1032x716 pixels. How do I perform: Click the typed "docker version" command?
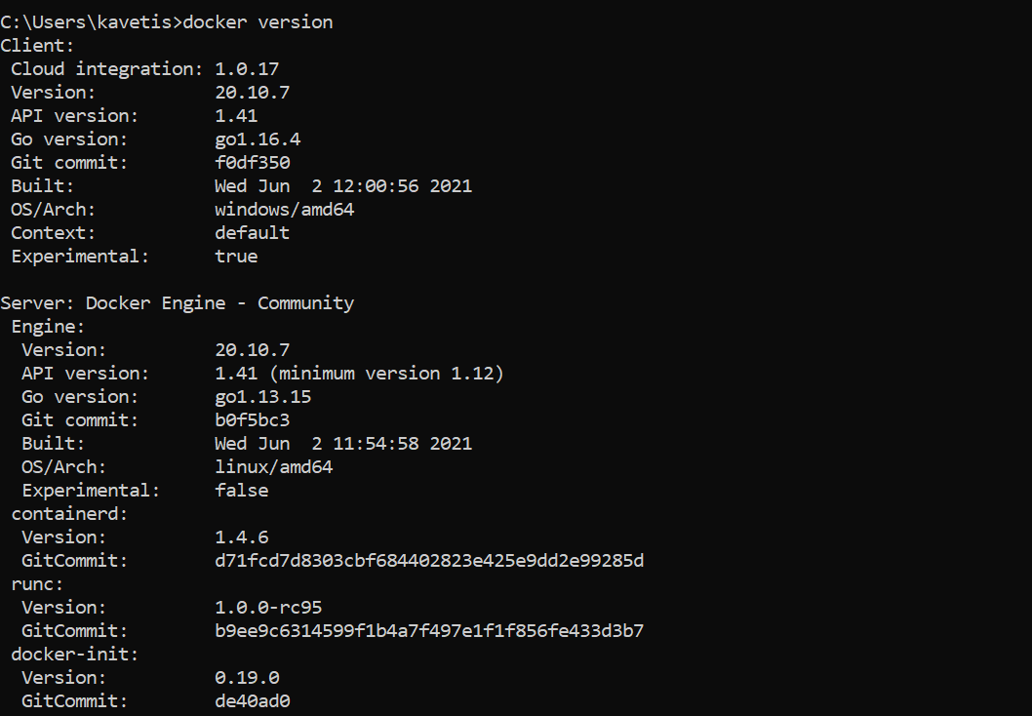click(x=258, y=22)
